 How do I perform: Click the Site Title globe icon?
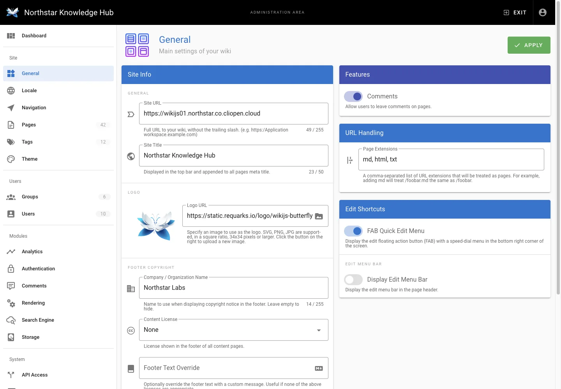click(x=131, y=156)
